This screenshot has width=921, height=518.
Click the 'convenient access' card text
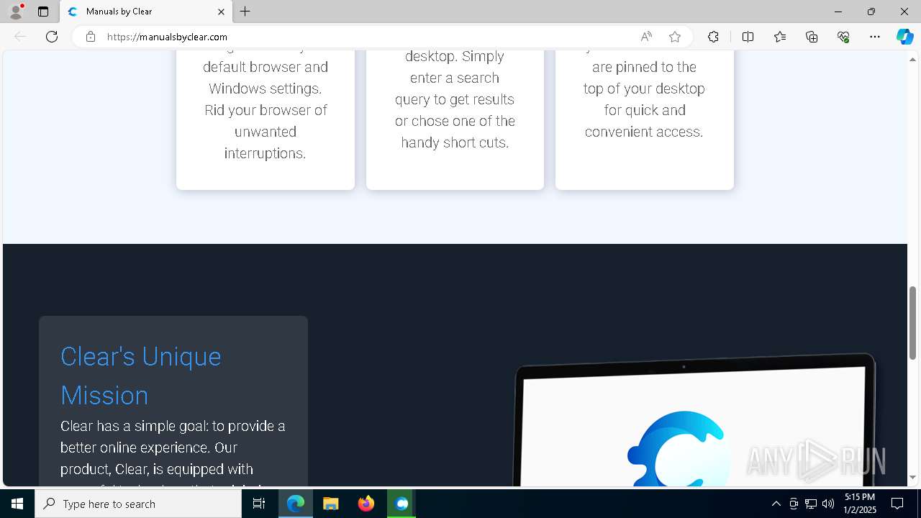point(644,132)
